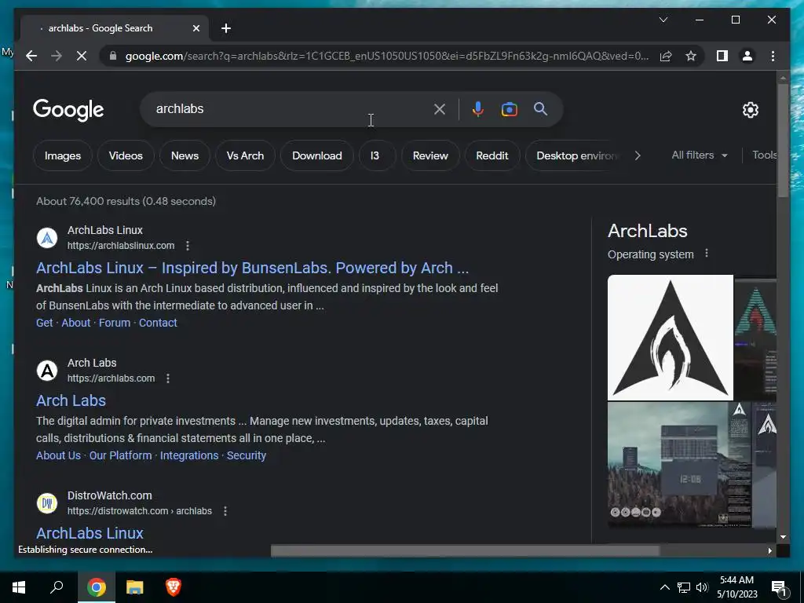Show hidden system tray icons
Viewport: 804px width, 603px height.
664,587
